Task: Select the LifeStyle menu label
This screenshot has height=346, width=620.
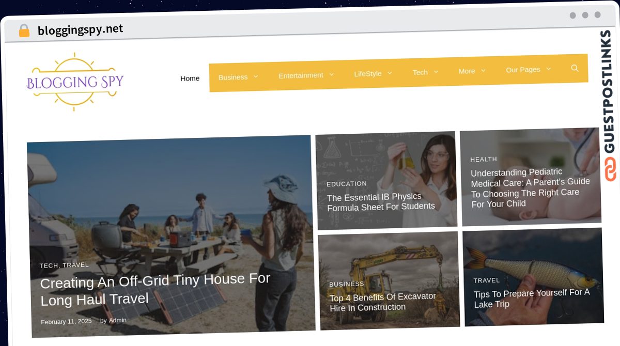Action: tap(368, 74)
